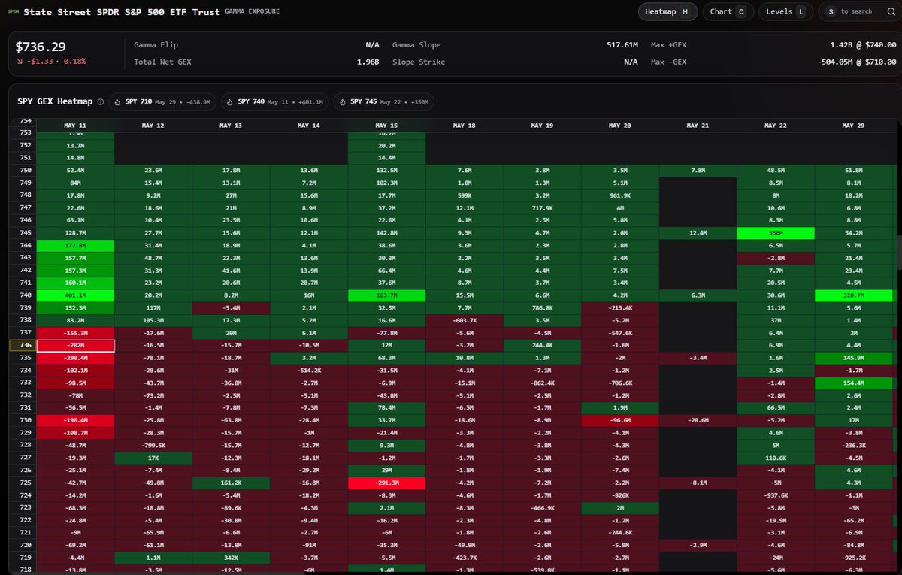Screen dimensions: 902x575
Task: Click the 161.2K cell at strike 725
Action: coord(231,483)
